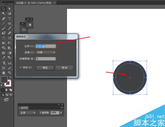Select the Zoom magnifier tool
The width and height of the screenshot is (165, 127).
click(x=10, y=73)
